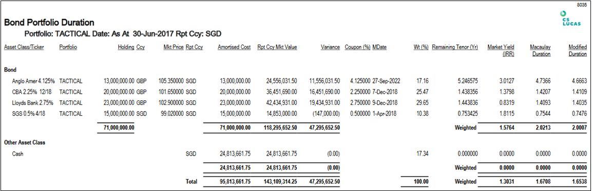Click the Modified Duration column header
This screenshot has width=592, height=191.
coord(578,51)
